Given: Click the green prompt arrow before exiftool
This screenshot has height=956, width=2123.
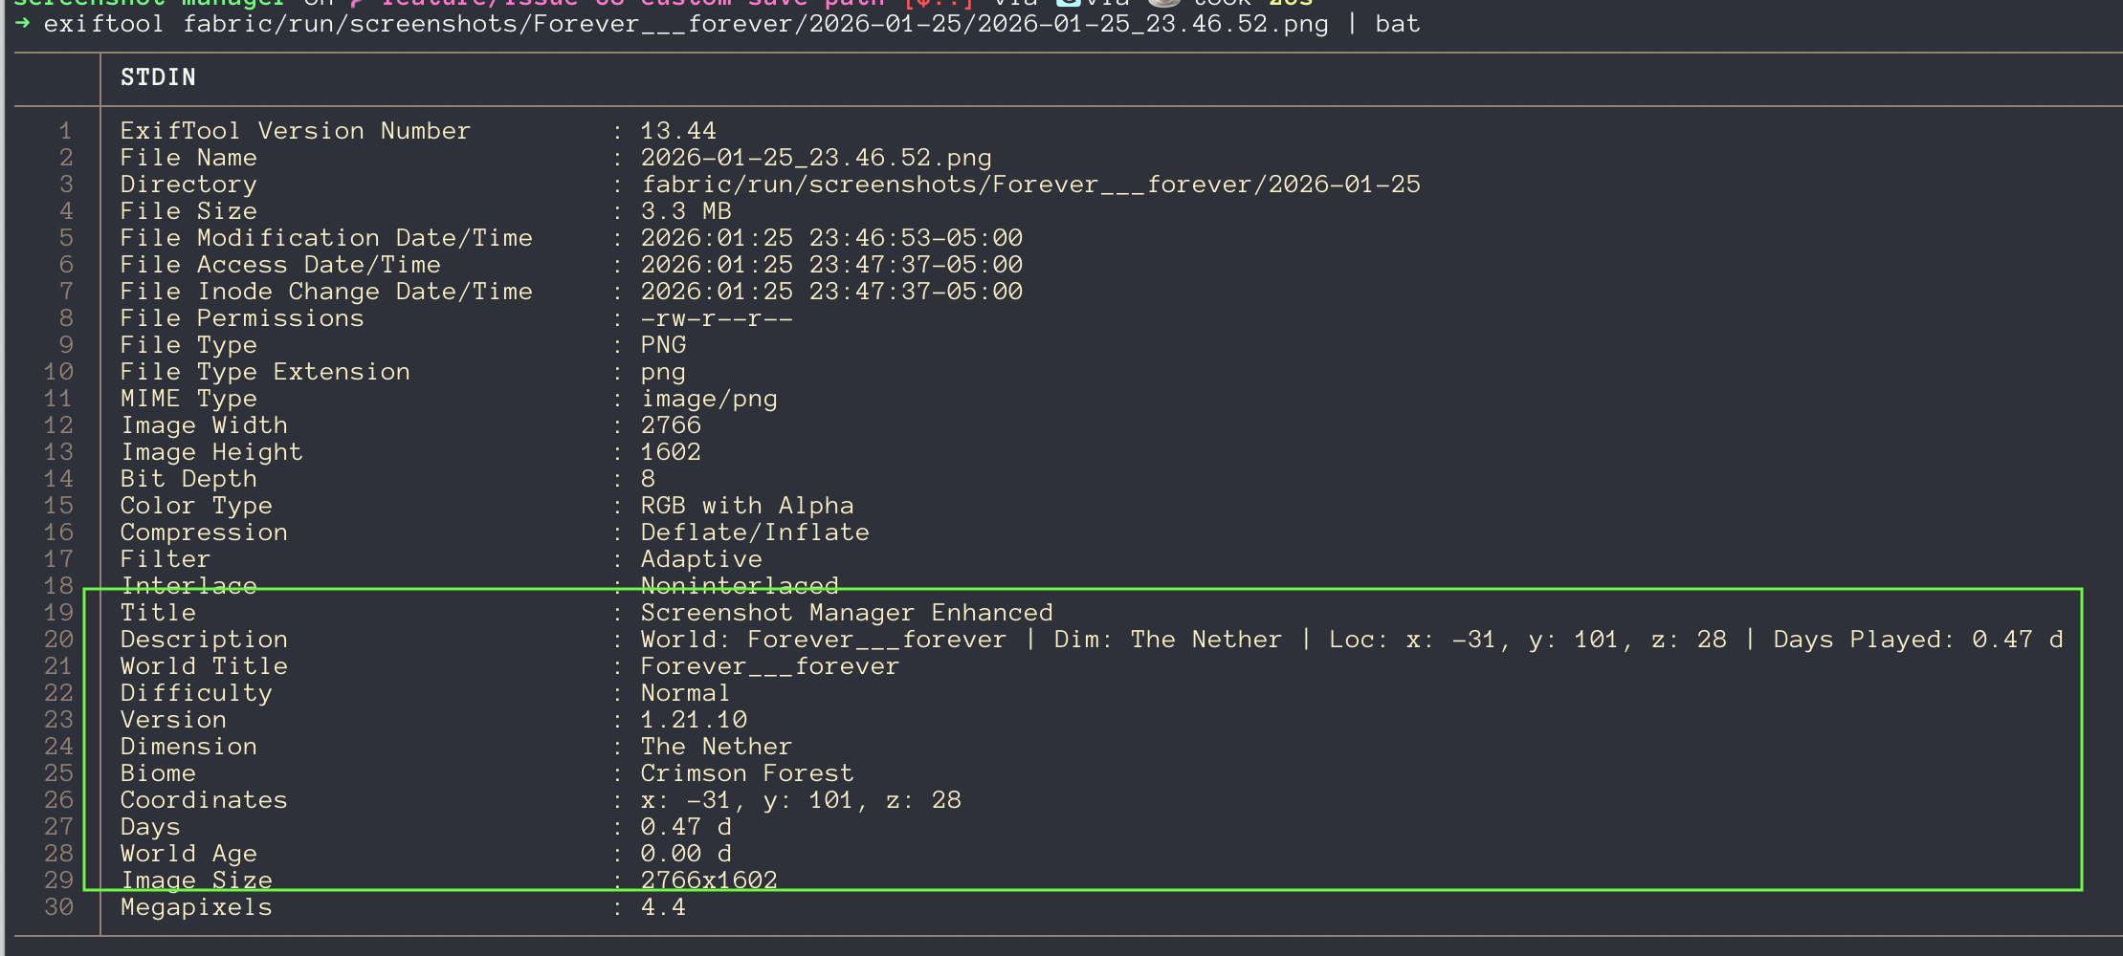Looking at the screenshot, I should [22, 23].
